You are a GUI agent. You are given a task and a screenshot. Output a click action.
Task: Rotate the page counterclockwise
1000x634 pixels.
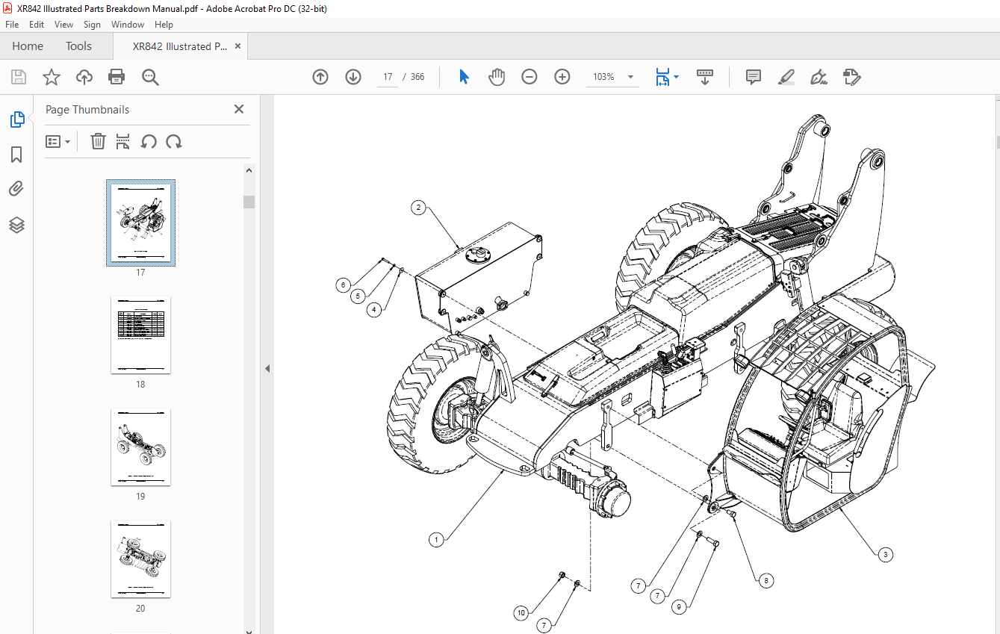(149, 141)
